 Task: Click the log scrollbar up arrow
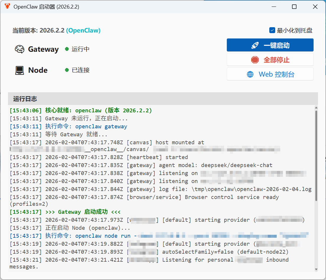pos(316,108)
